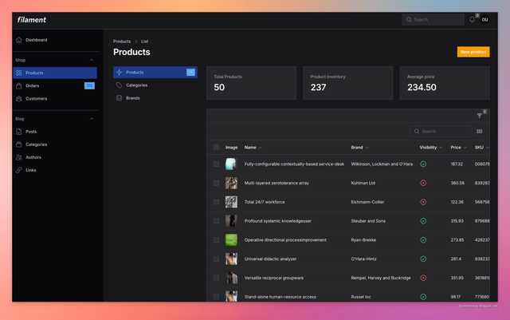
Task: Sort table by Brand column
Action: pyautogui.click(x=359, y=148)
